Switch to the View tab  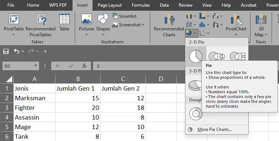tap(207, 5)
